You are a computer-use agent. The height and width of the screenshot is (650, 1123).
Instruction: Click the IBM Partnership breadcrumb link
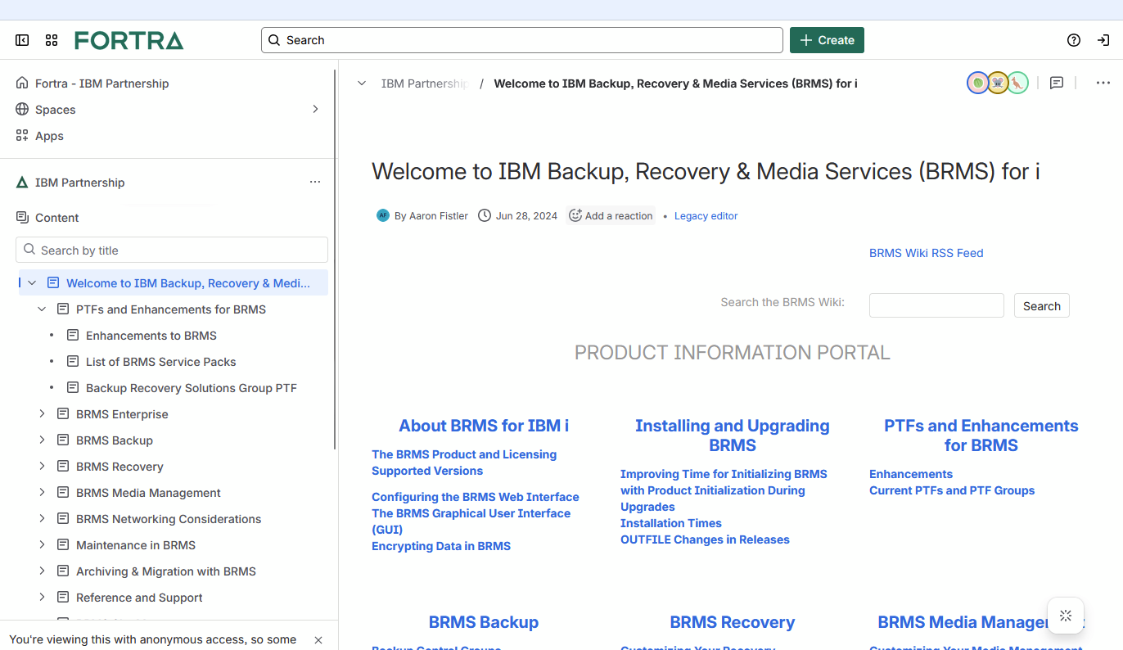[425, 84]
